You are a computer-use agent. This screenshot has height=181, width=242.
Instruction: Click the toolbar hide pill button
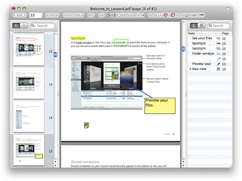[x=228, y=8]
